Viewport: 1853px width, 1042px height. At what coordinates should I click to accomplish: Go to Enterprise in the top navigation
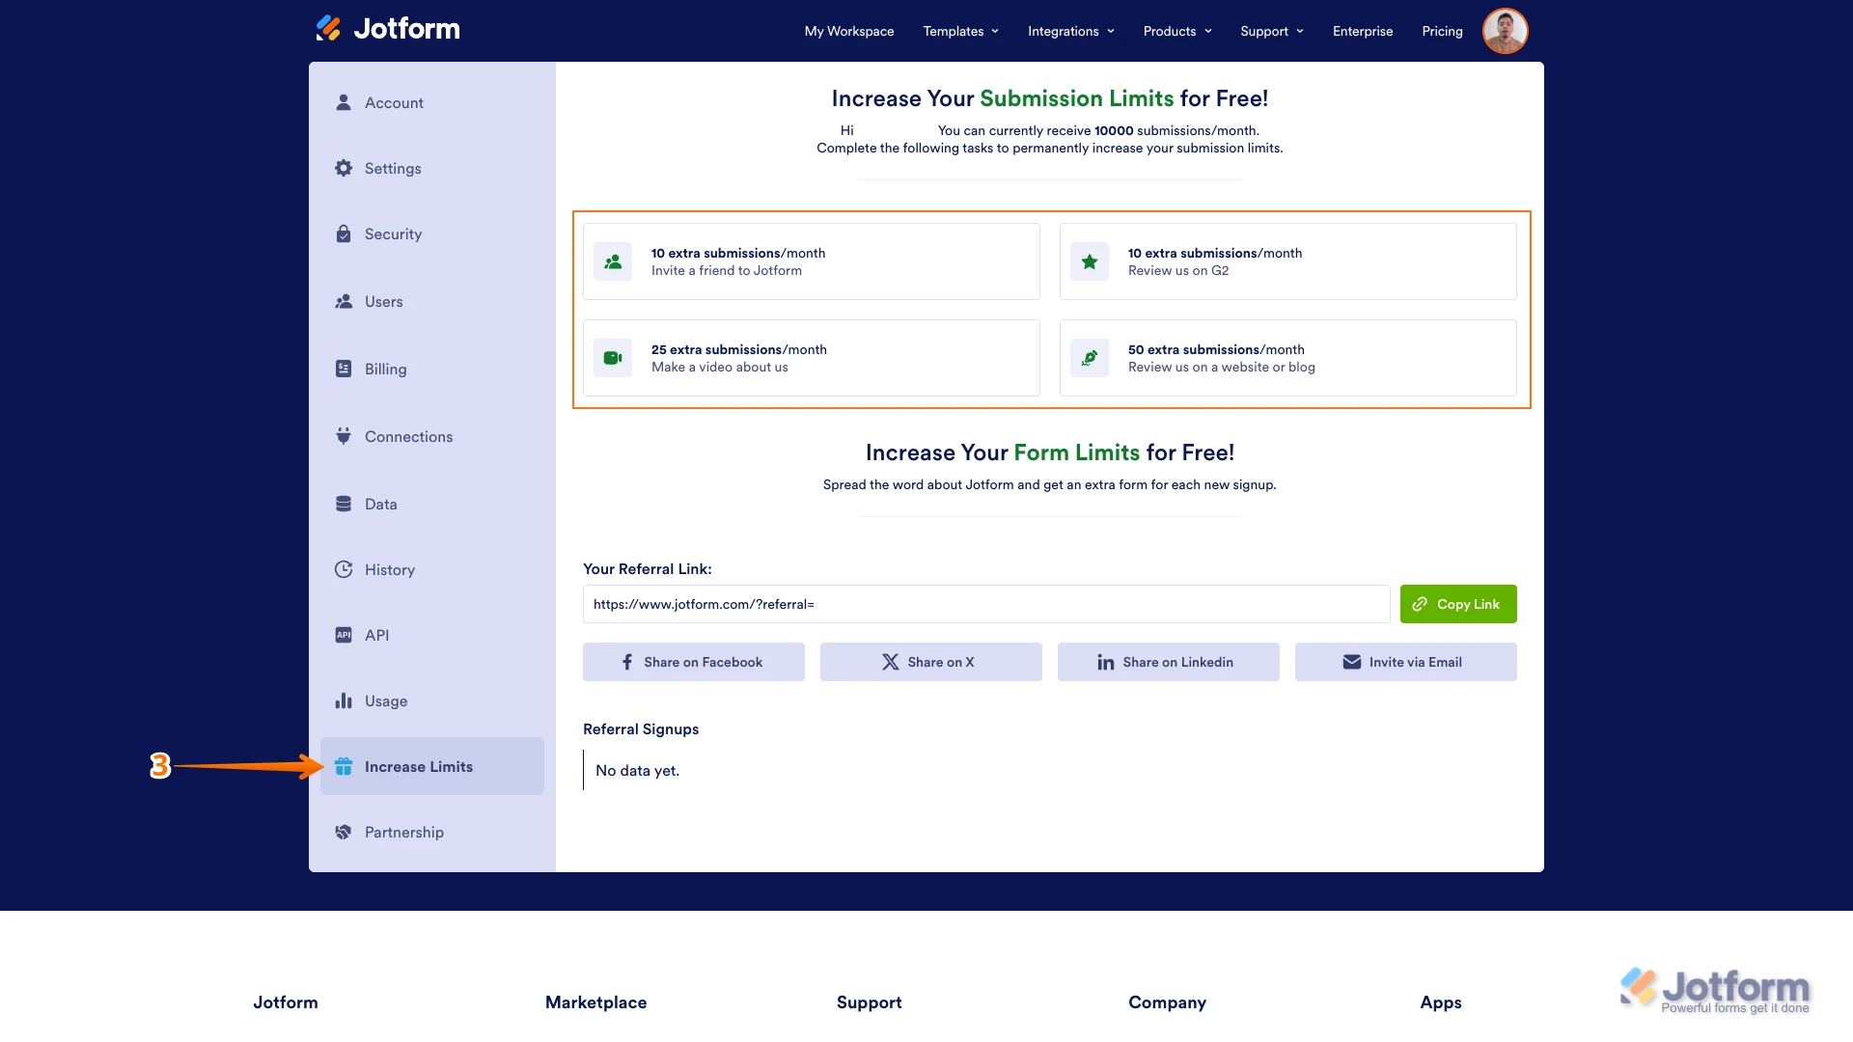[x=1363, y=31]
